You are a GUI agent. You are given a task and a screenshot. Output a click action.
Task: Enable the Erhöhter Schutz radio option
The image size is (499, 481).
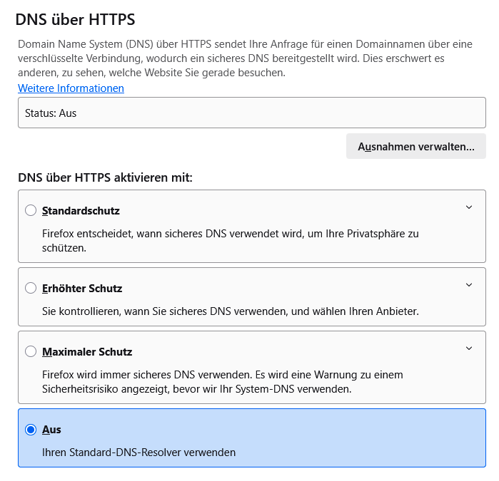pyautogui.click(x=31, y=288)
